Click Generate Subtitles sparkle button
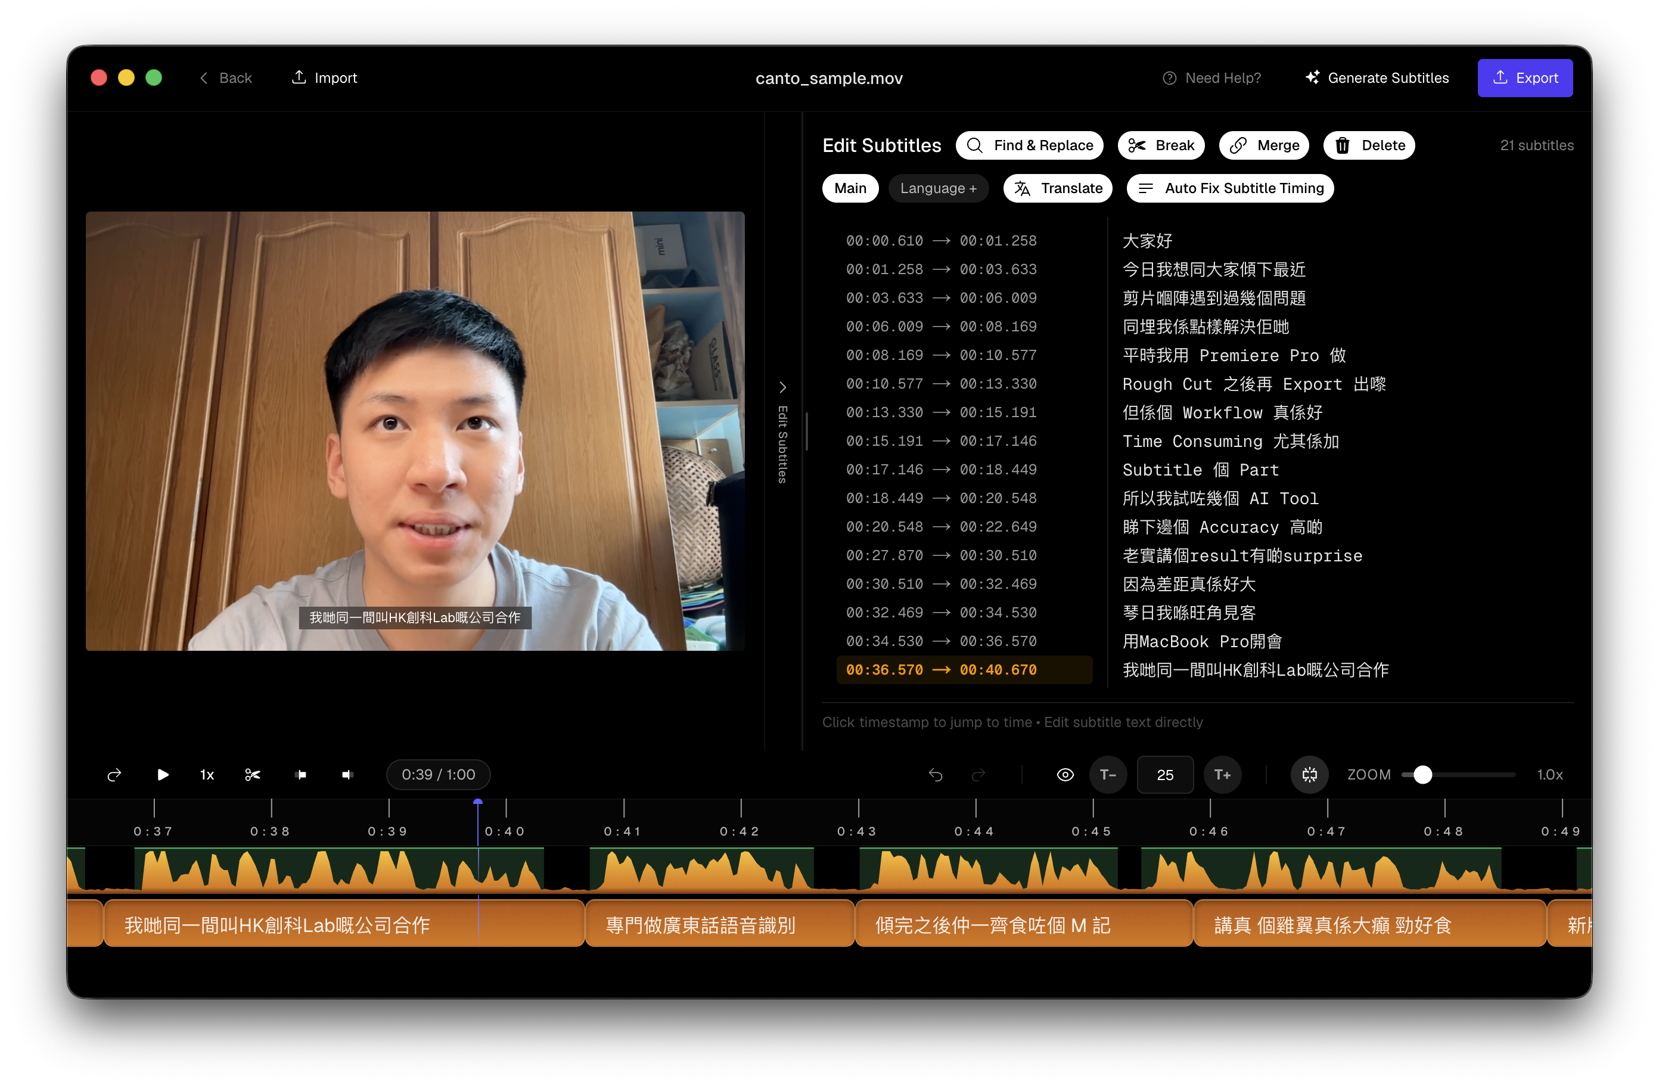1659x1087 pixels. click(x=1377, y=78)
